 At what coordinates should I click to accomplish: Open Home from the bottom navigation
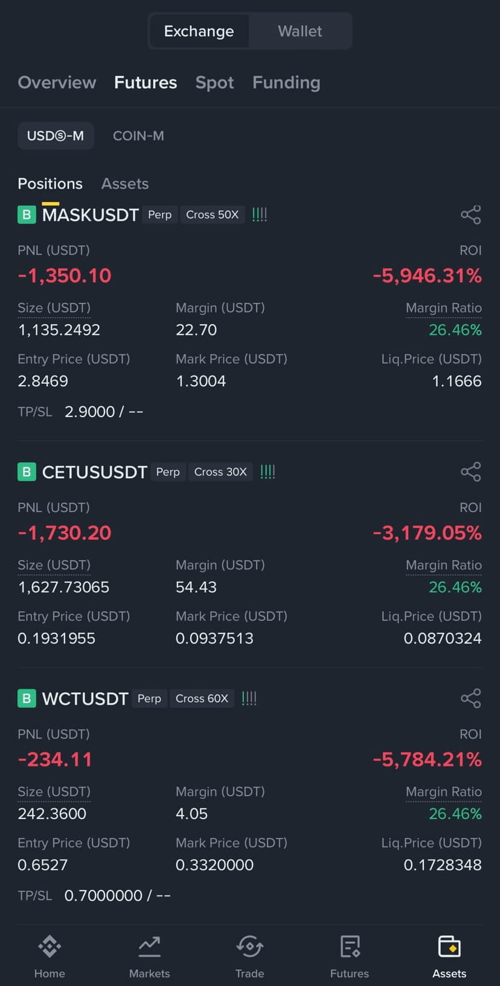[x=50, y=946]
